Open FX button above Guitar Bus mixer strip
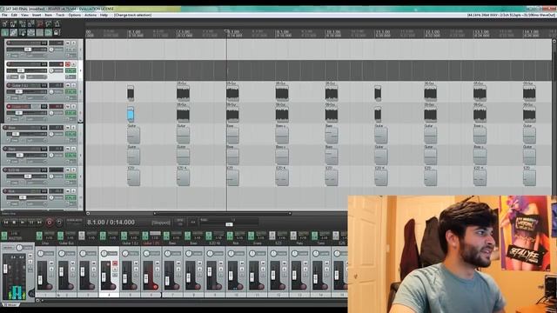This screenshot has width=557, height=313. (x=60, y=236)
